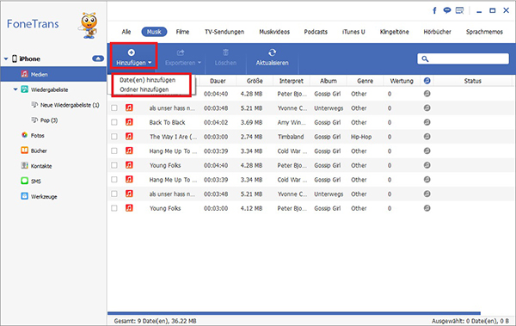
Task: Select the Podcasts tab
Action: tap(316, 32)
